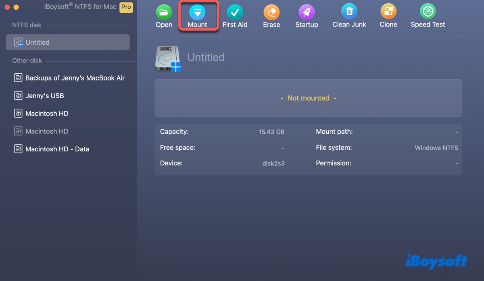Select the dimmed Macintosh HD entry
Image resolution: width=484 pixels, height=281 pixels.
(x=47, y=131)
